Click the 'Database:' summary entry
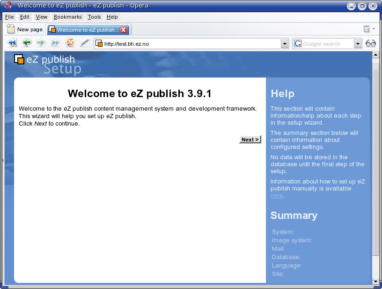 coord(286,257)
